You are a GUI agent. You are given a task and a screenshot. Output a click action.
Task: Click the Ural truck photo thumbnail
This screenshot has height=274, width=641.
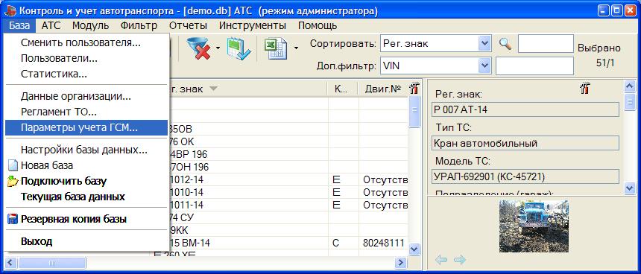coord(534,226)
